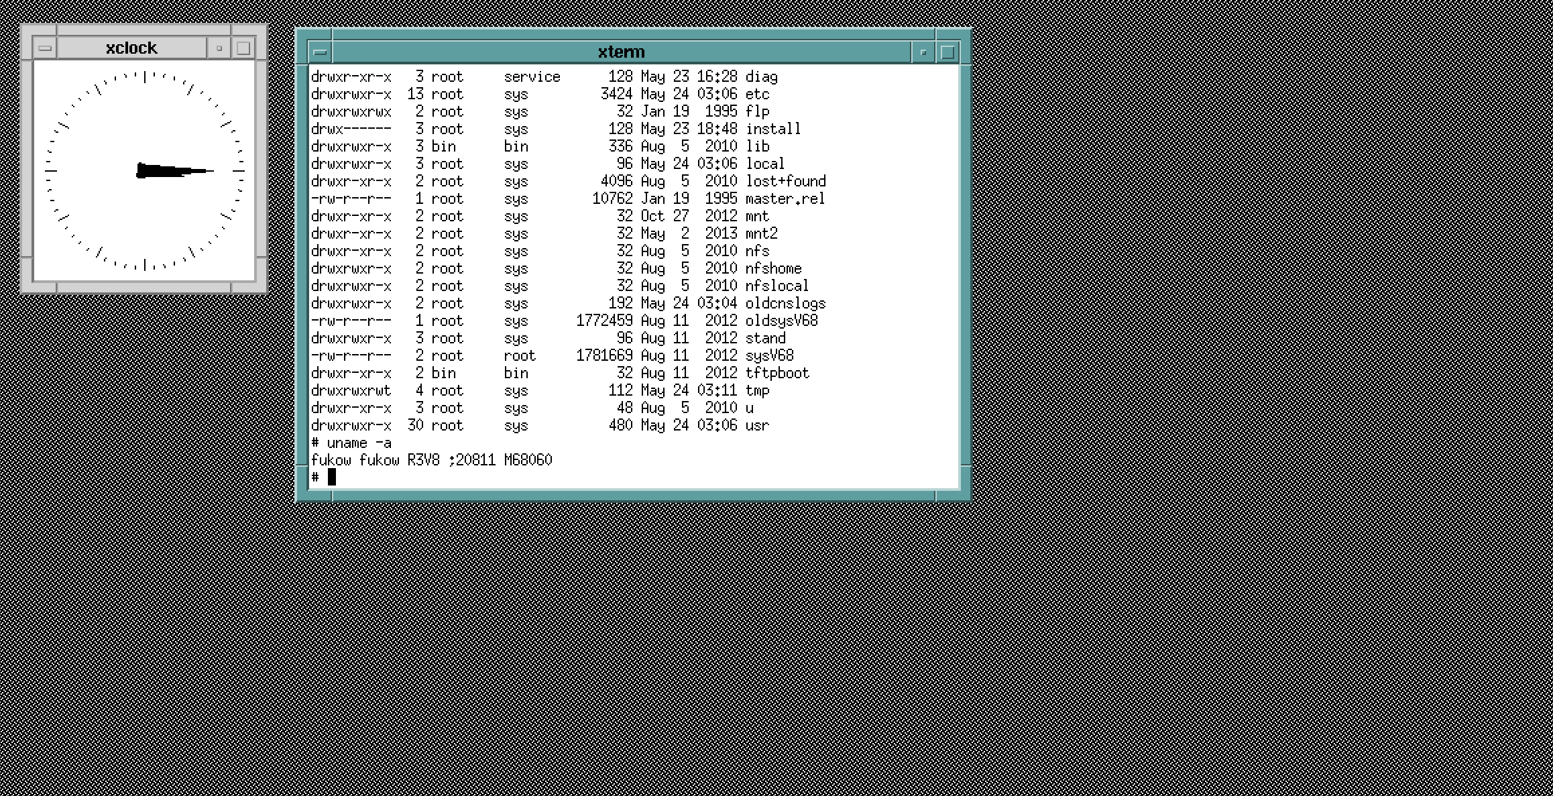The height and width of the screenshot is (796, 1553).
Task: Click the 'uname -a' command text
Action: [359, 443]
